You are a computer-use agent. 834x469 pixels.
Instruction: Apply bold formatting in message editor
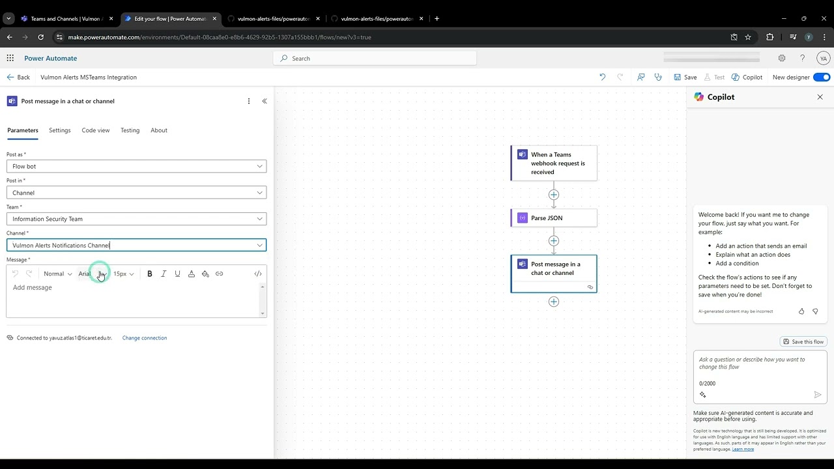click(149, 274)
